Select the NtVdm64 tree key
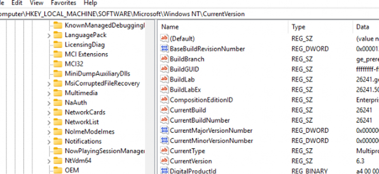 78,161
